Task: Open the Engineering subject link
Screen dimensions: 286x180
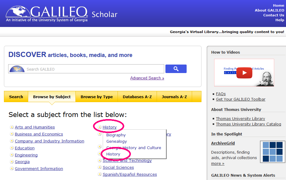Action: click(26, 155)
